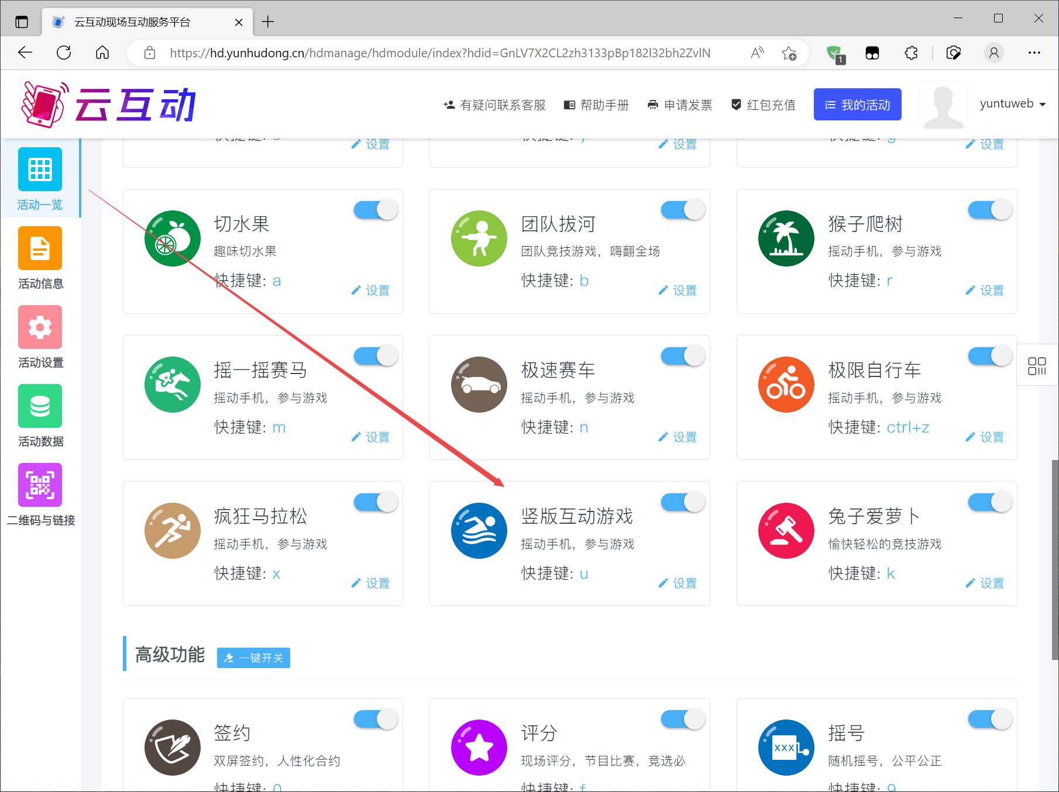1059x792 pixels.
Task: Toggle the 竖版互动游戏 module switch
Action: [683, 502]
